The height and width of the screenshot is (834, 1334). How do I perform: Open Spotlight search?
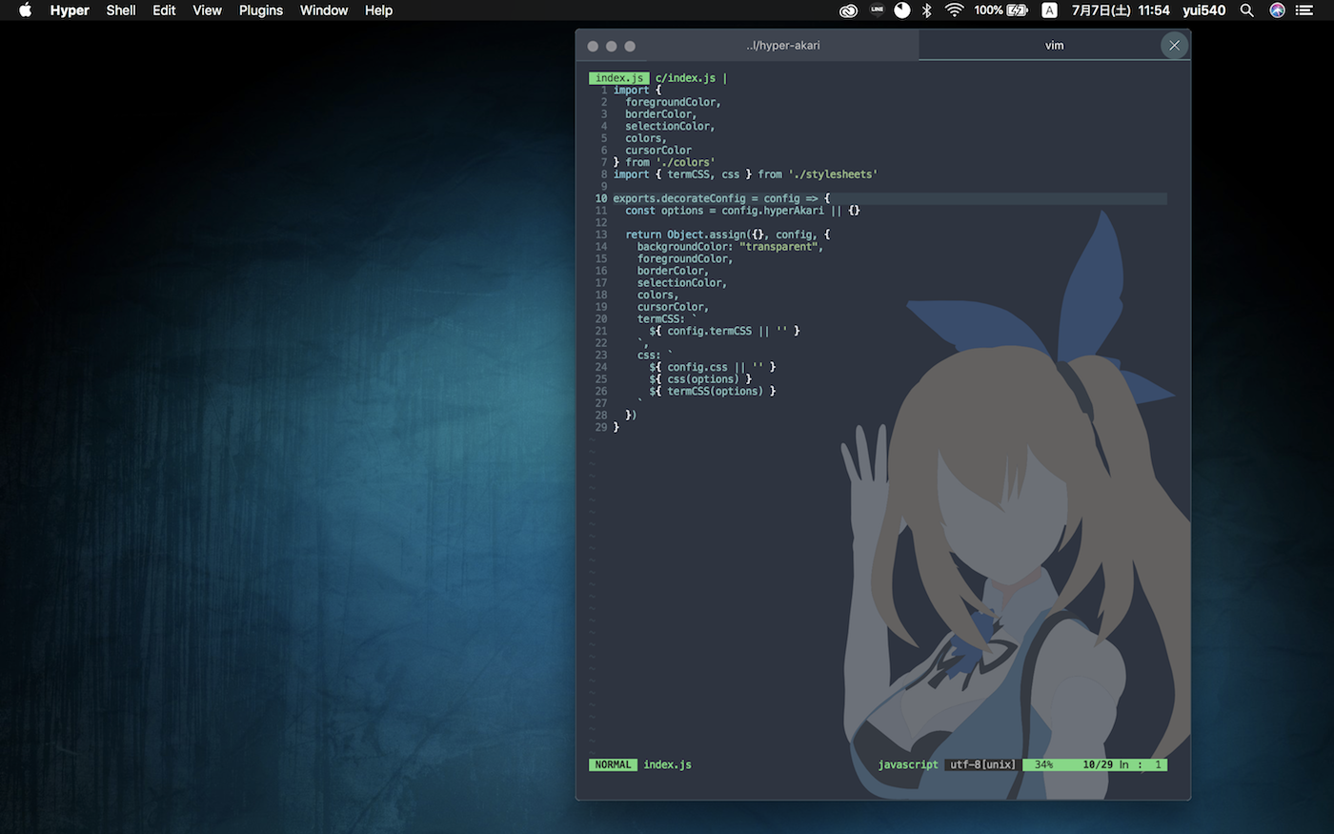coord(1246,10)
